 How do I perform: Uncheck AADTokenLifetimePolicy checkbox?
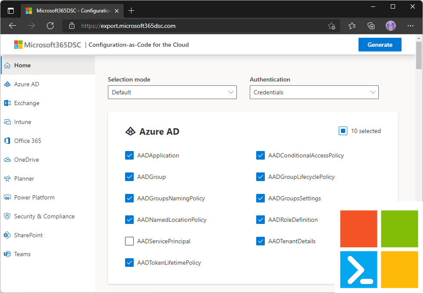click(x=129, y=263)
